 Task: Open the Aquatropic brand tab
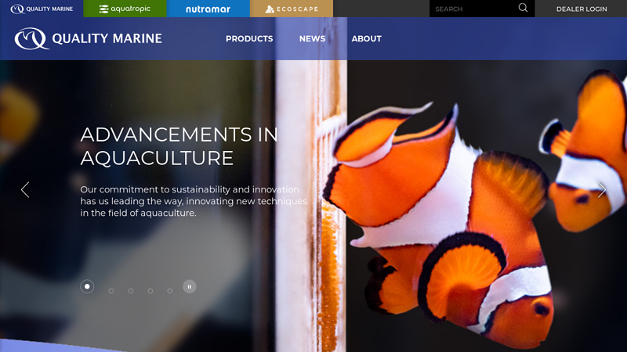(125, 9)
